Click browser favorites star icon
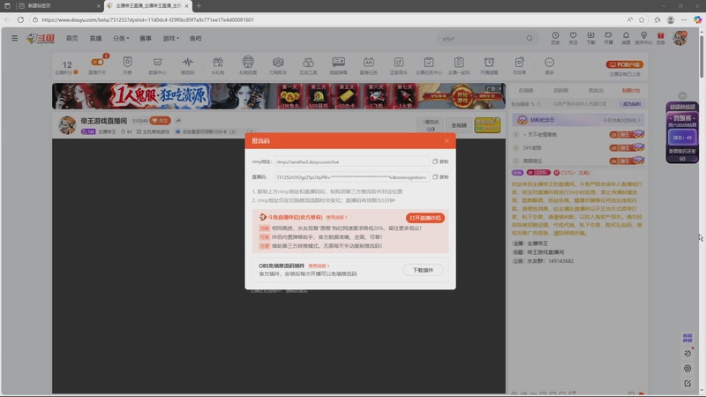This screenshot has height=397, width=706. click(642, 19)
